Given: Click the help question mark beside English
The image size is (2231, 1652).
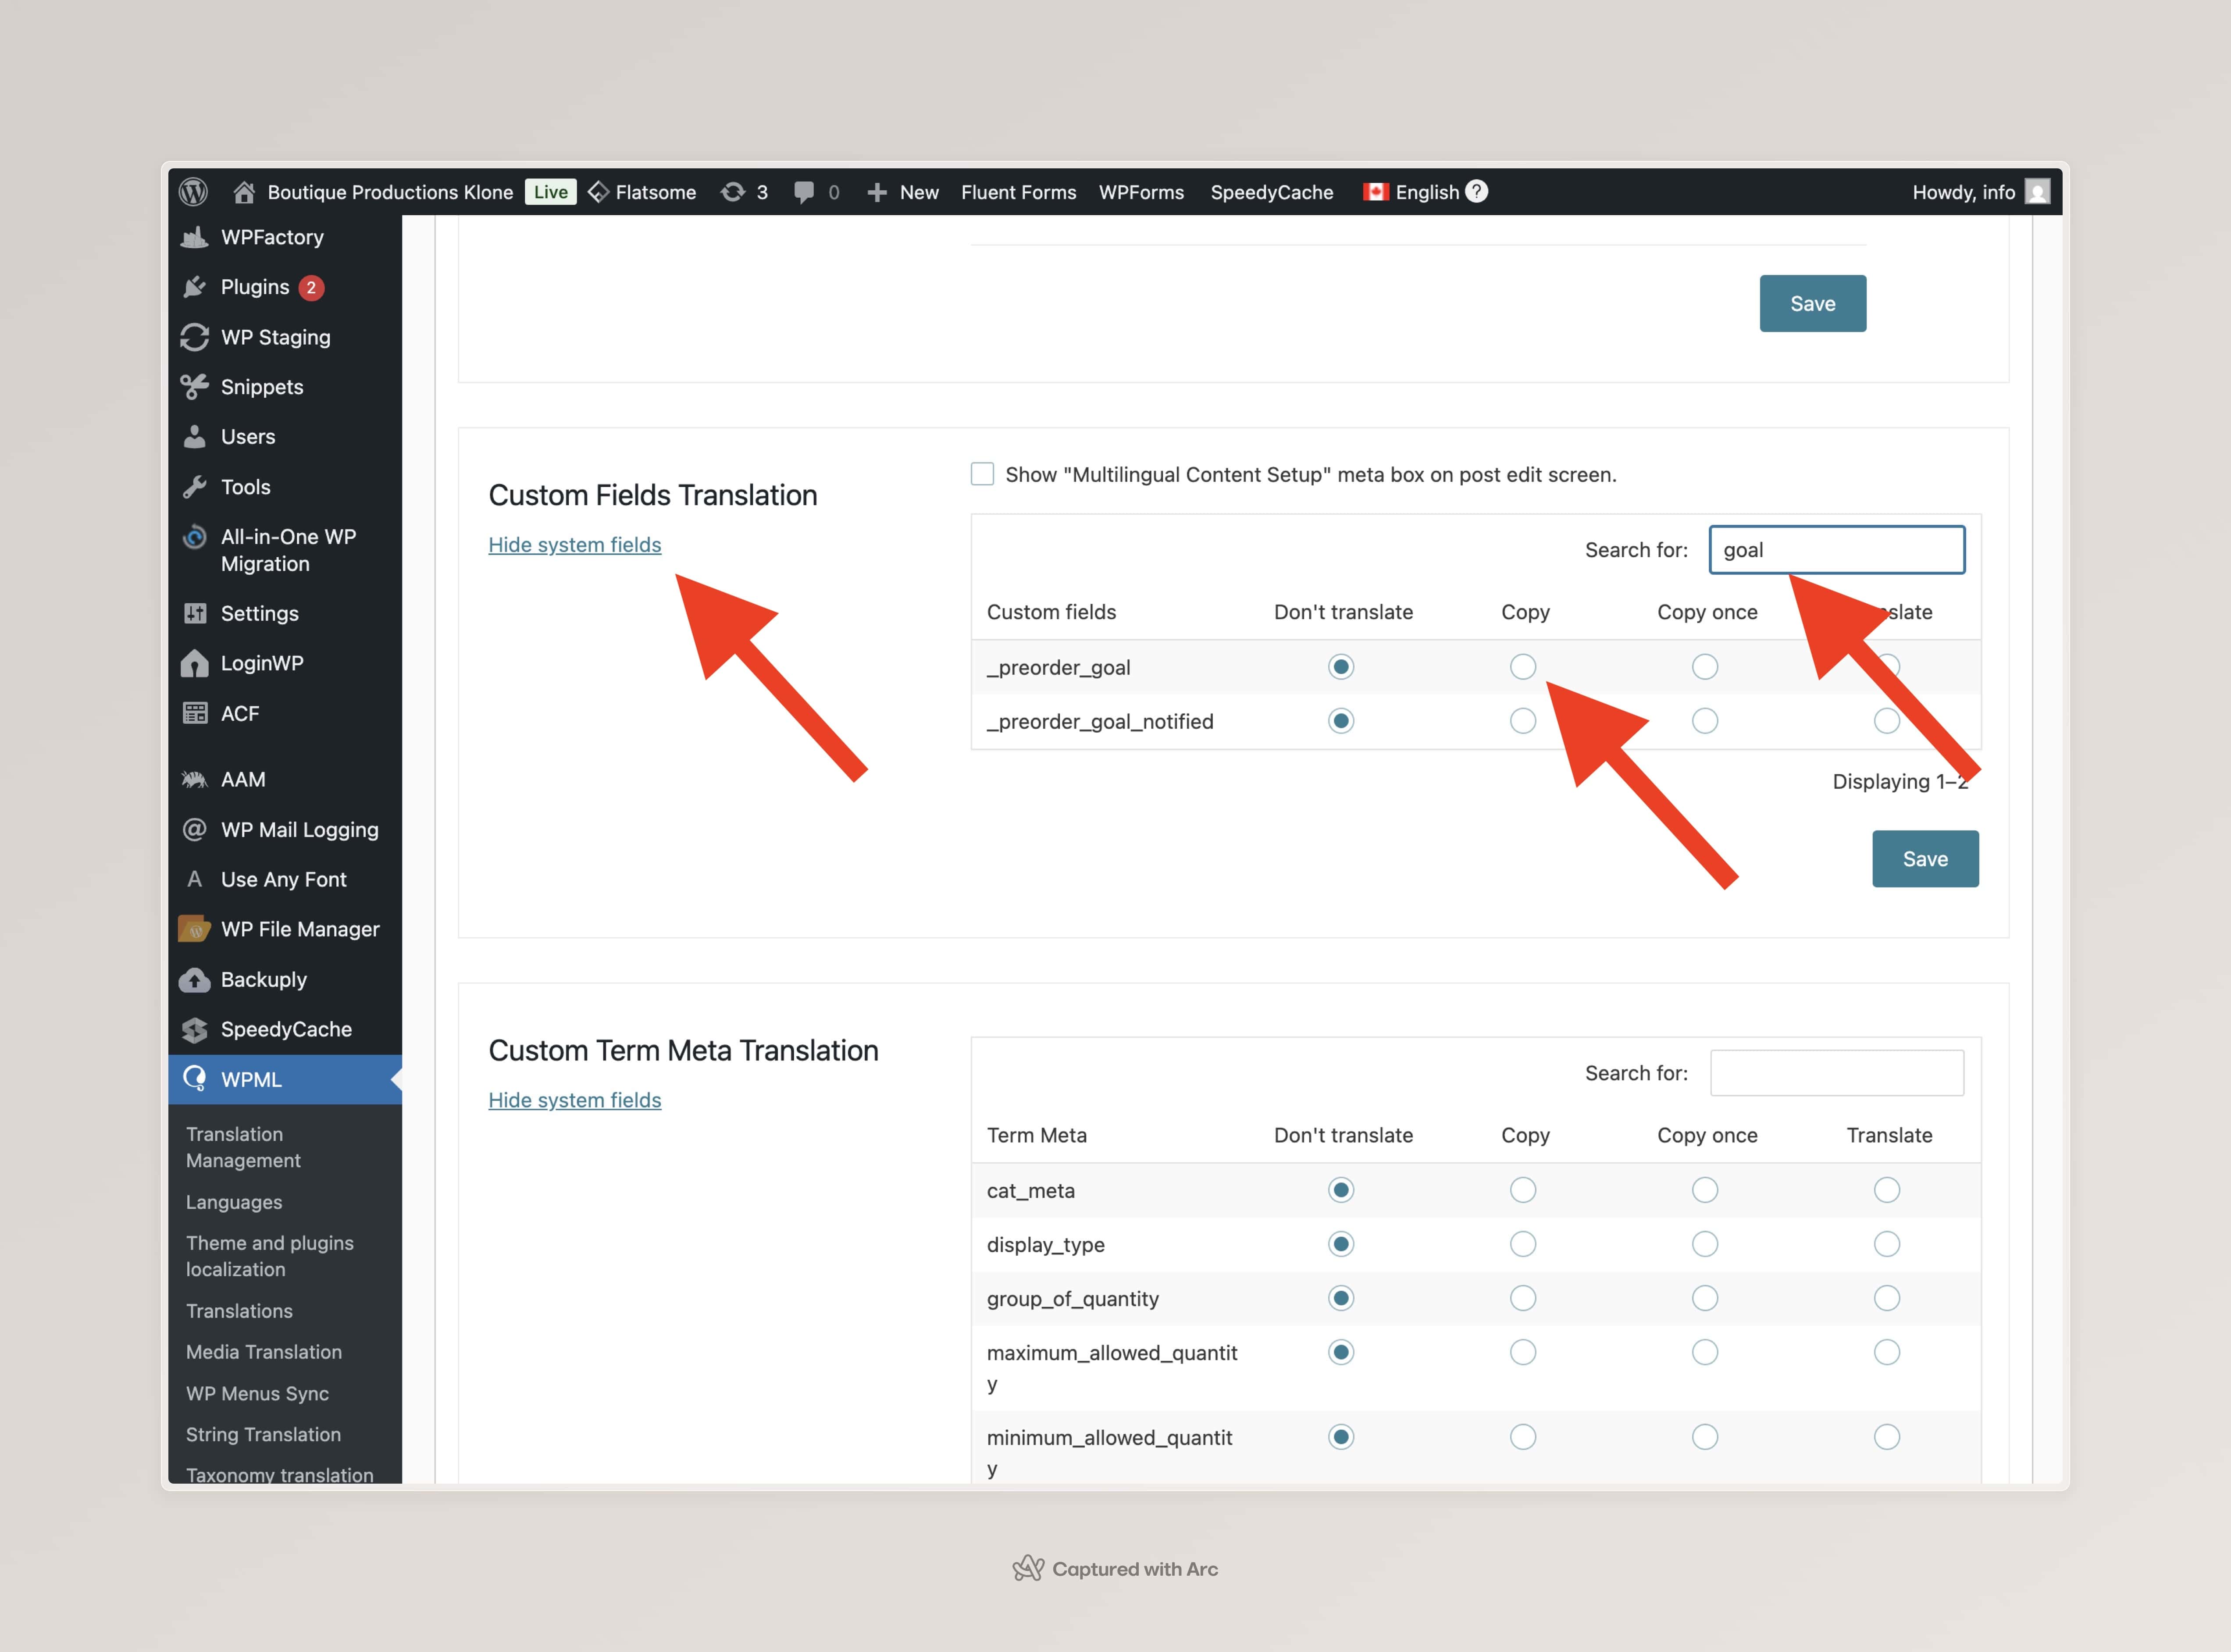Looking at the screenshot, I should coord(1476,191).
